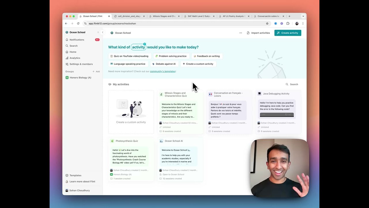369x208 pixels.
Task: Click the browser forward arrow
Action: (x=72, y=23)
